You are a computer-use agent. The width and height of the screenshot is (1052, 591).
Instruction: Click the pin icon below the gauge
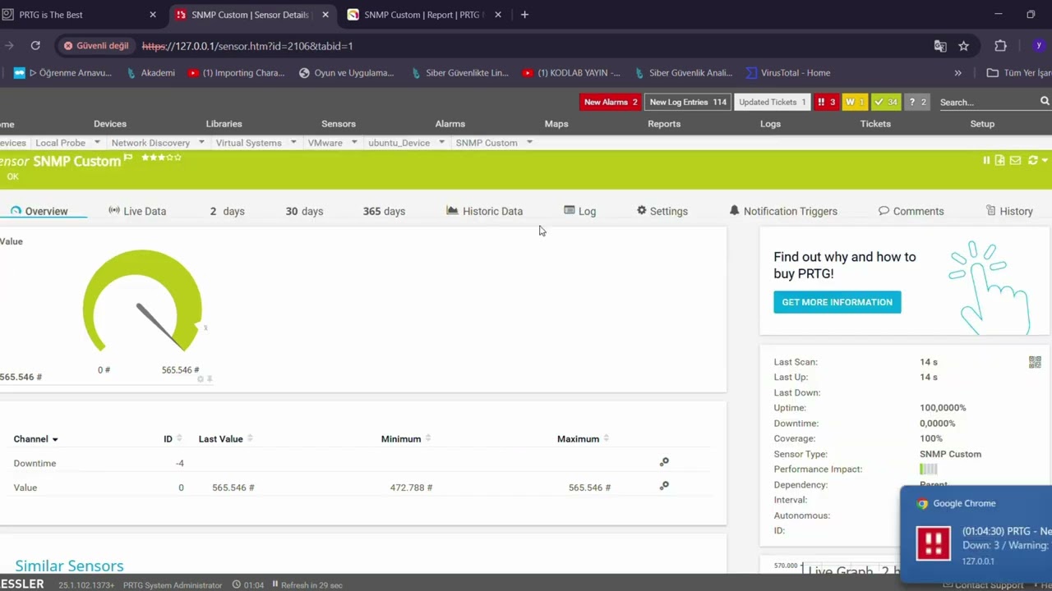(x=210, y=378)
